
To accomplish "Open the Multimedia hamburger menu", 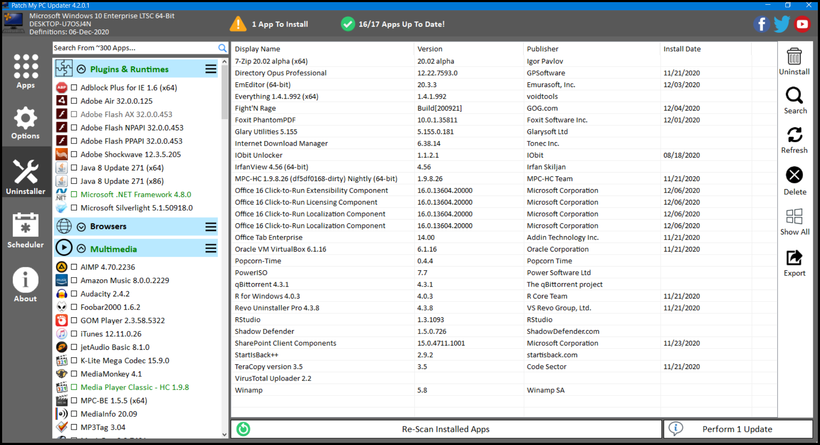I will coord(211,248).
